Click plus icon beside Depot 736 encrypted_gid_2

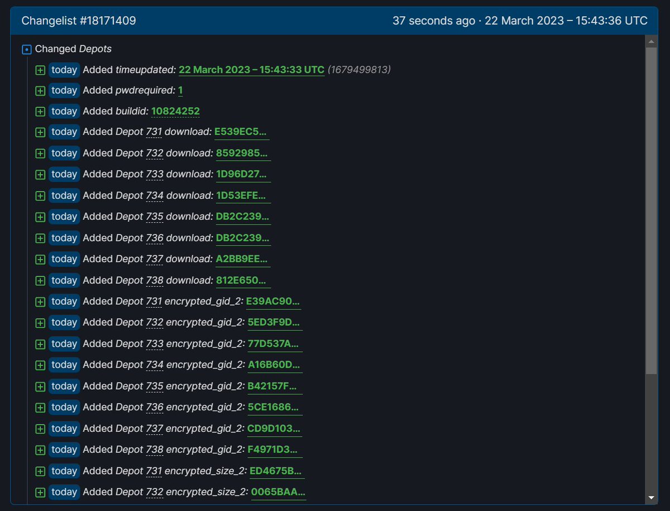40,408
